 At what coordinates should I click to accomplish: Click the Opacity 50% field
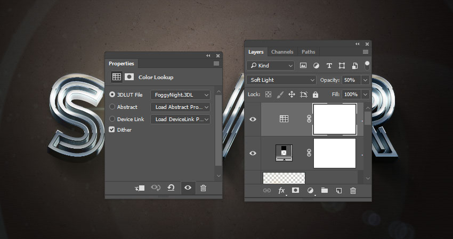(352, 80)
